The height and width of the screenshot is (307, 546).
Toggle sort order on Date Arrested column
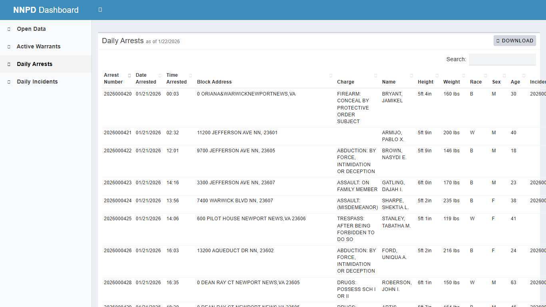pos(160,75)
